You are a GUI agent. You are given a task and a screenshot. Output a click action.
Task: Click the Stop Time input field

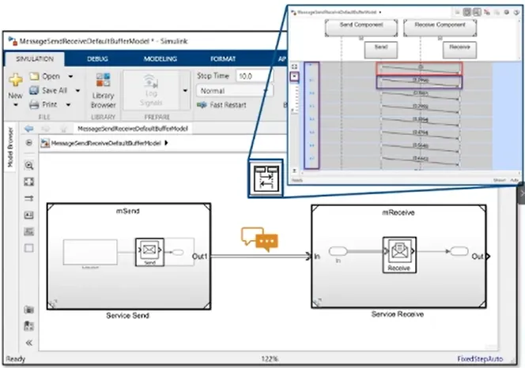pos(253,77)
